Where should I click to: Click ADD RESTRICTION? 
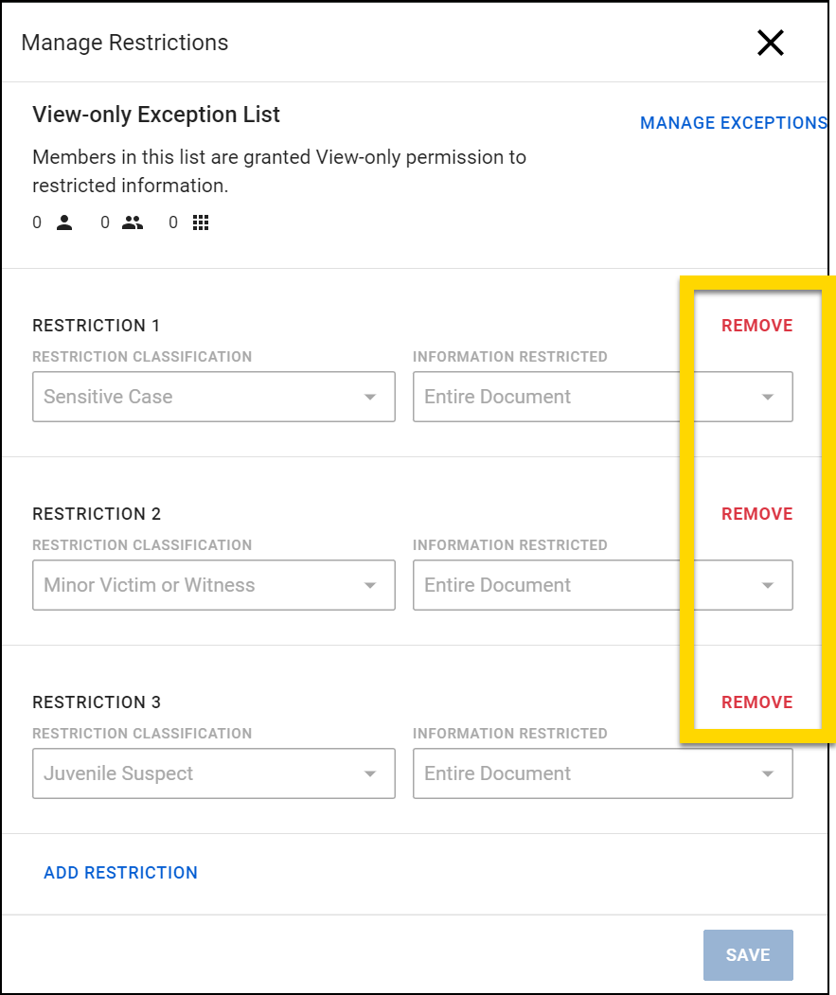coord(120,872)
